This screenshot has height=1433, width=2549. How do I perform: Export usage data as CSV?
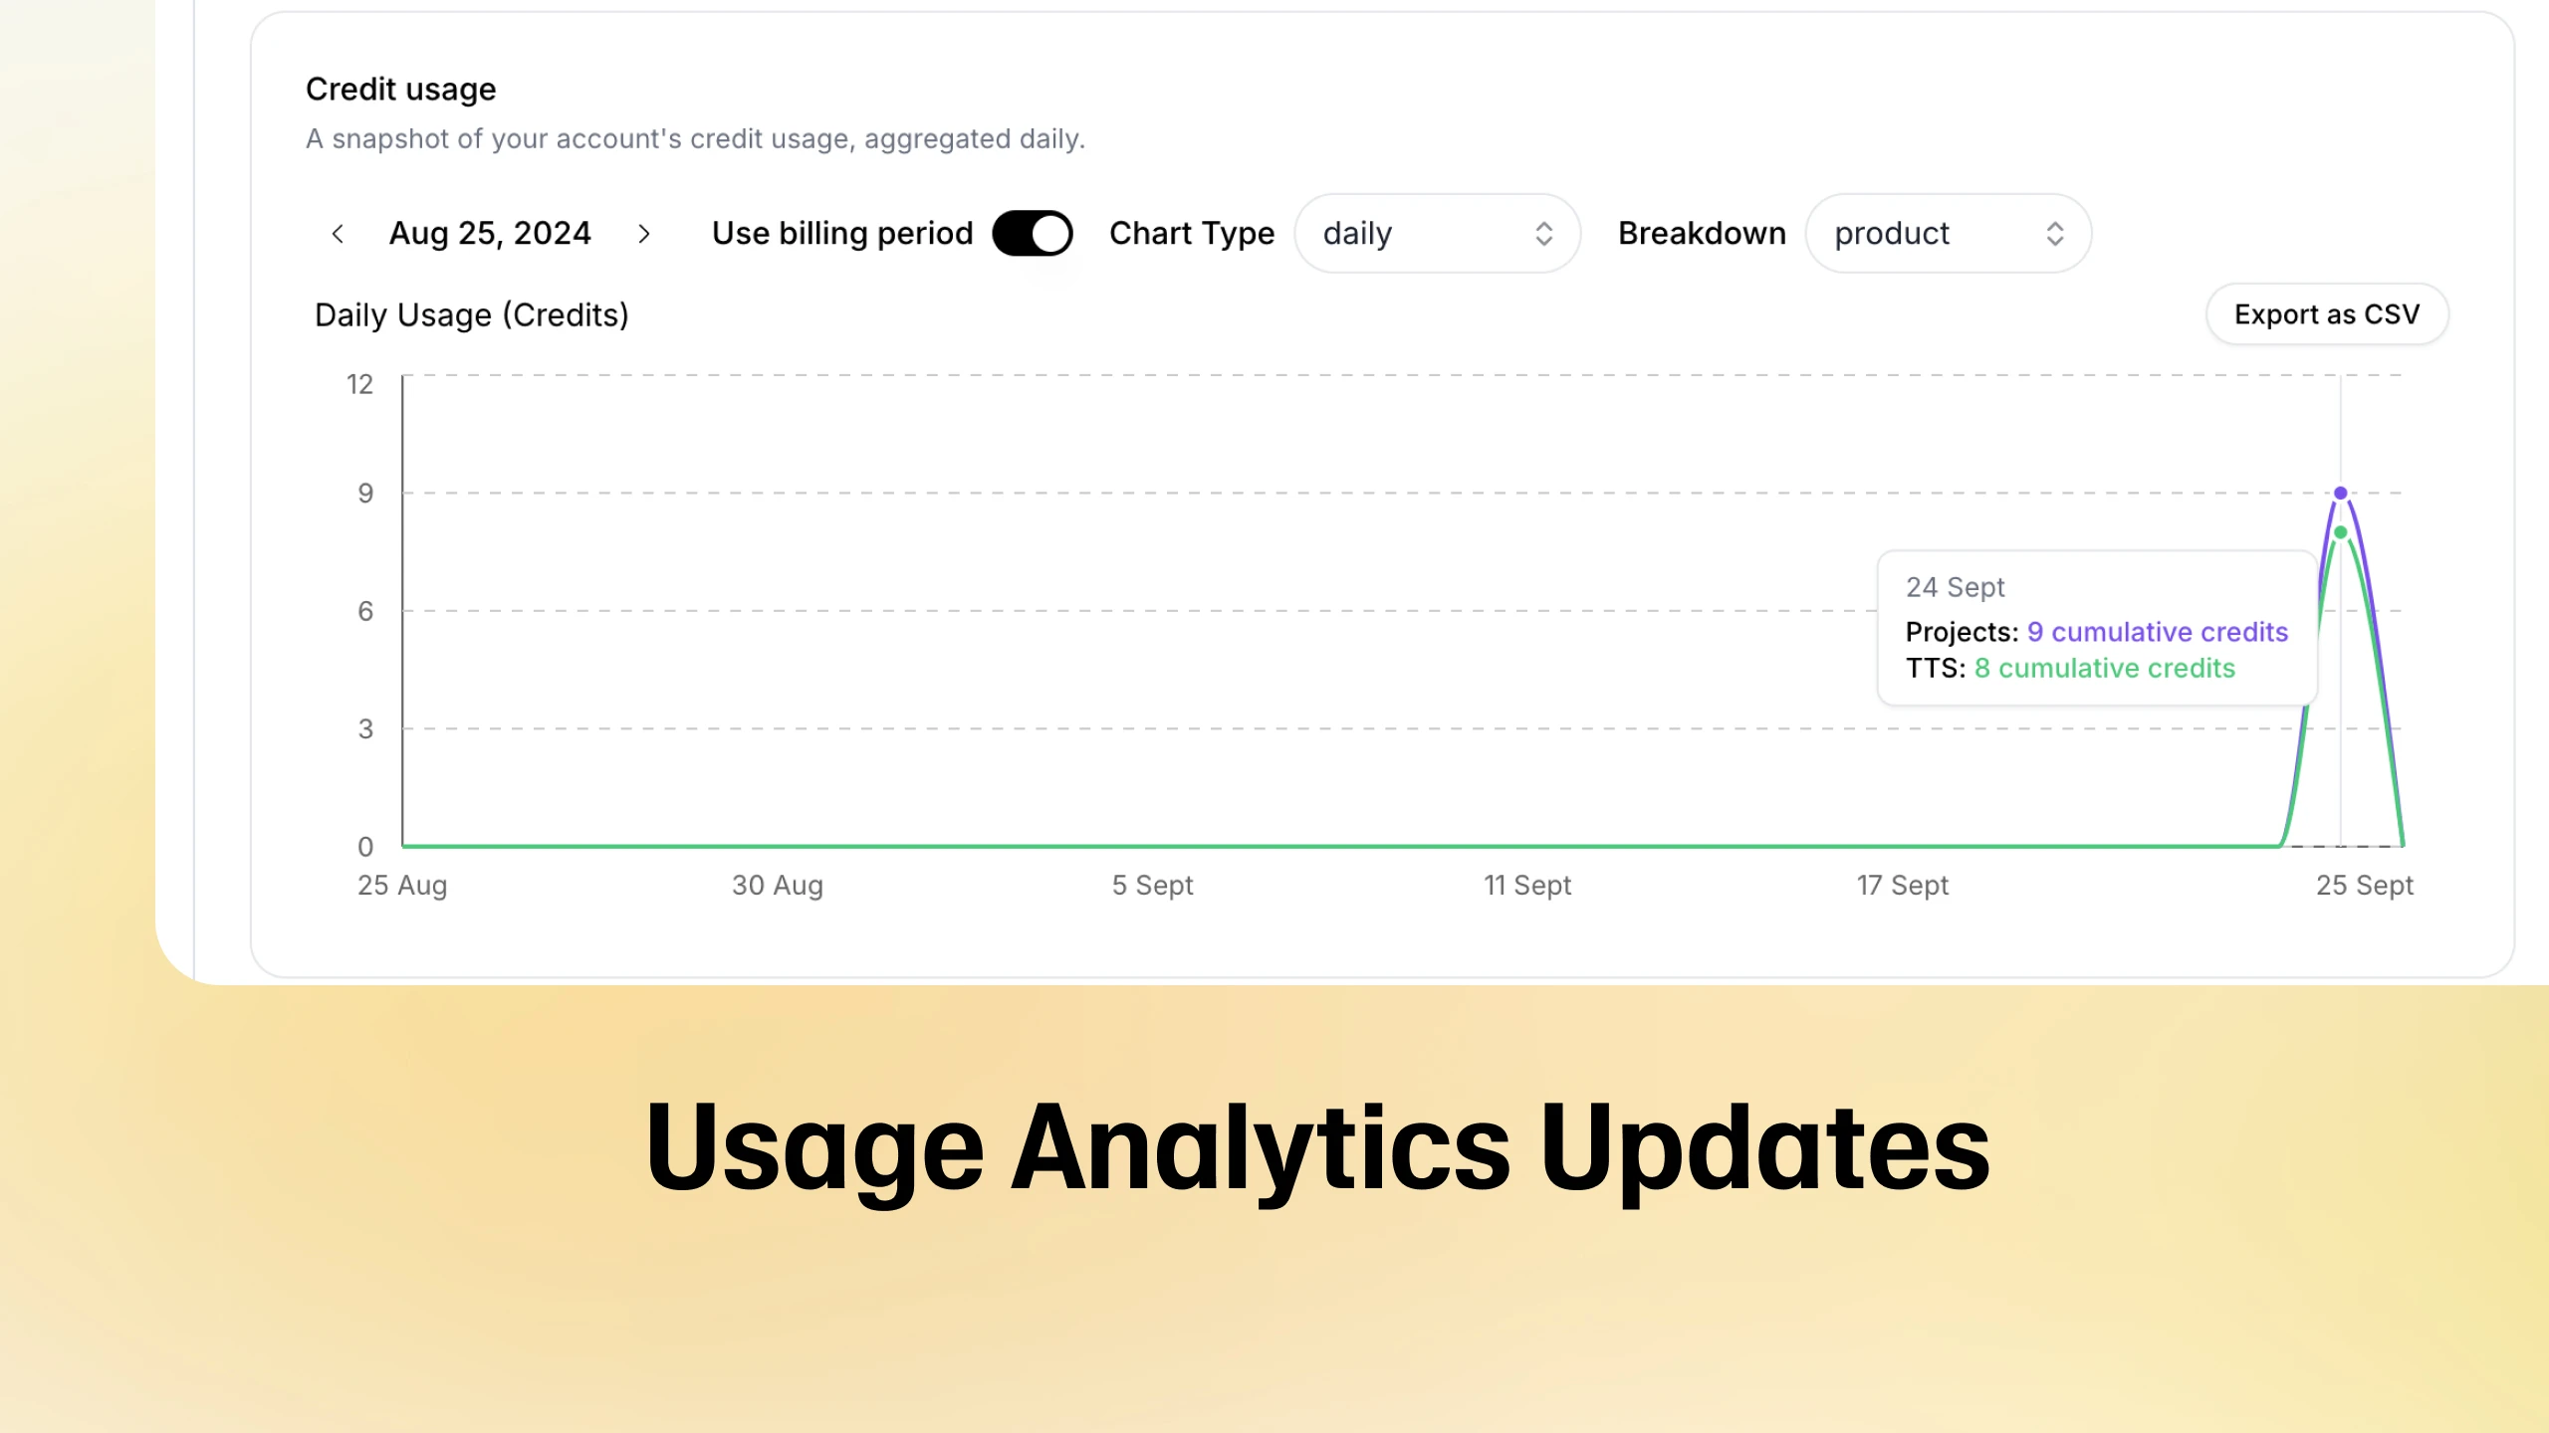(x=2327, y=314)
